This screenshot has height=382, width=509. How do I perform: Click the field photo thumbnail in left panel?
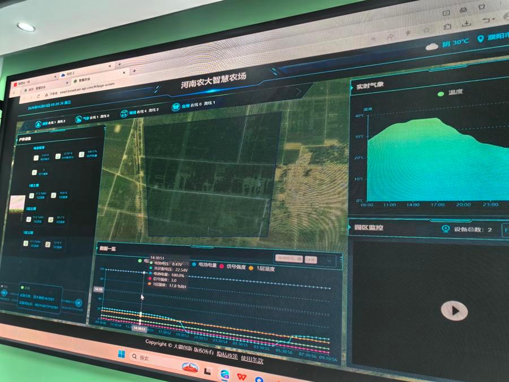(x=17, y=204)
